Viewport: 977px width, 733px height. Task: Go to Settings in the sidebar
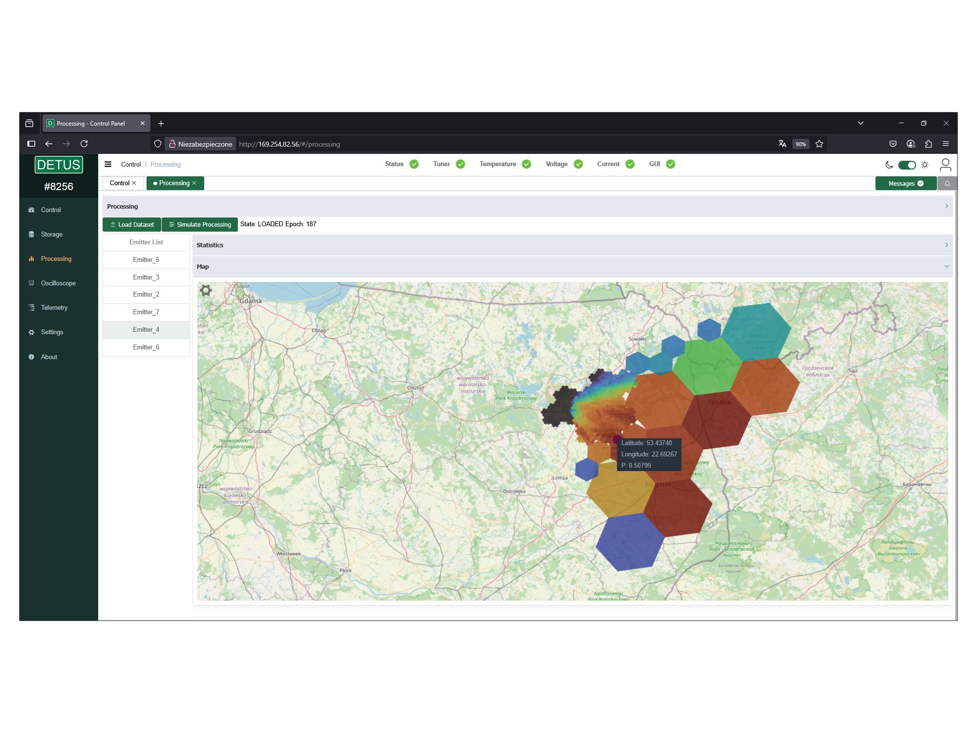52,332
